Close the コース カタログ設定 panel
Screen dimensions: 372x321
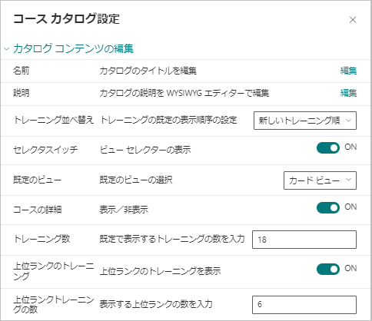353,20
